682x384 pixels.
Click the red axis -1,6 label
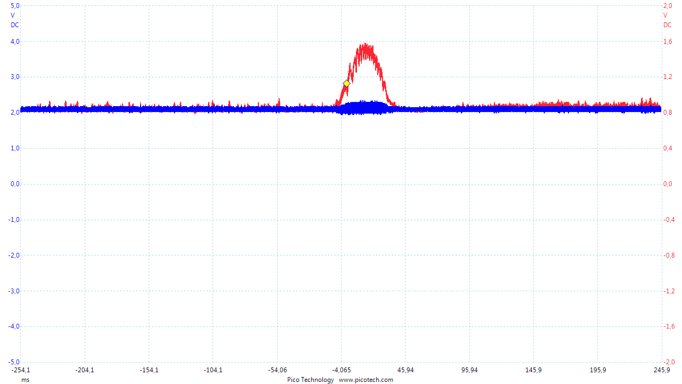point(669,326)
